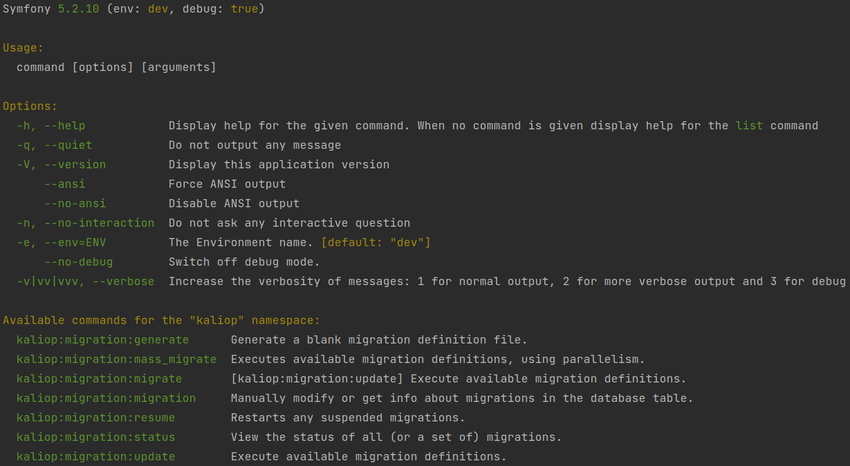Click the --no-debug option text
The image size is (850, 466).
(79, 262)
